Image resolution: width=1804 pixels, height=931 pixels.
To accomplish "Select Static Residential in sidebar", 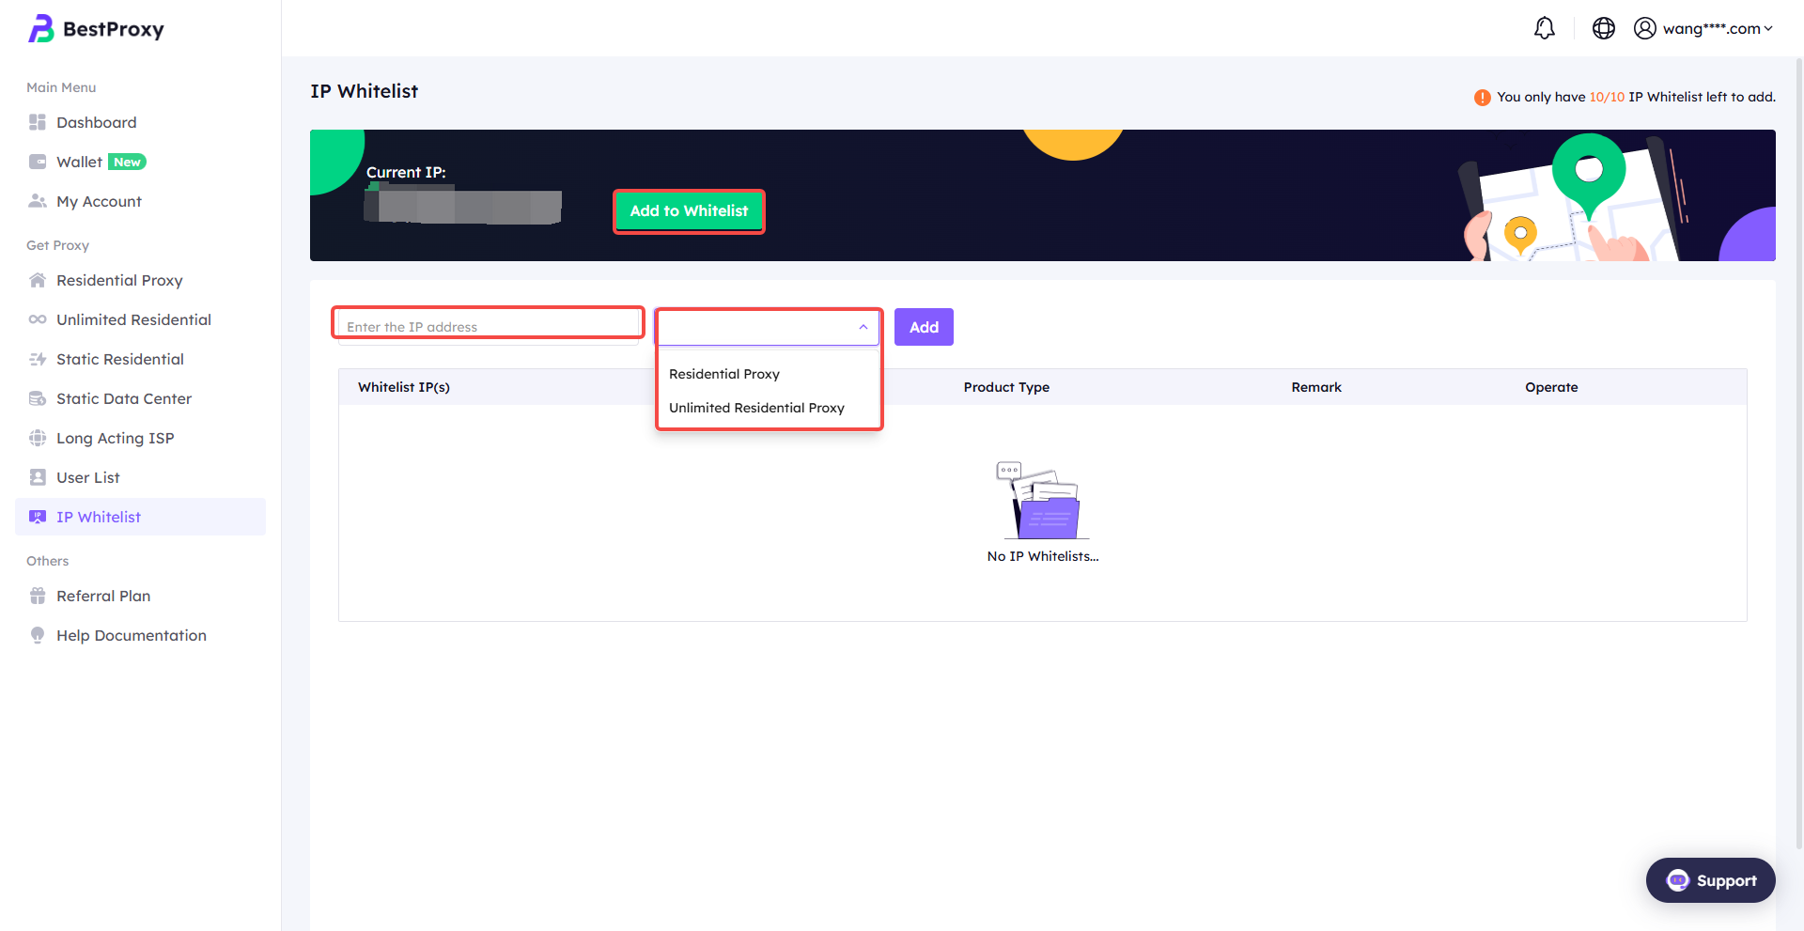I will pyautogui.click(x=141, y=359).
